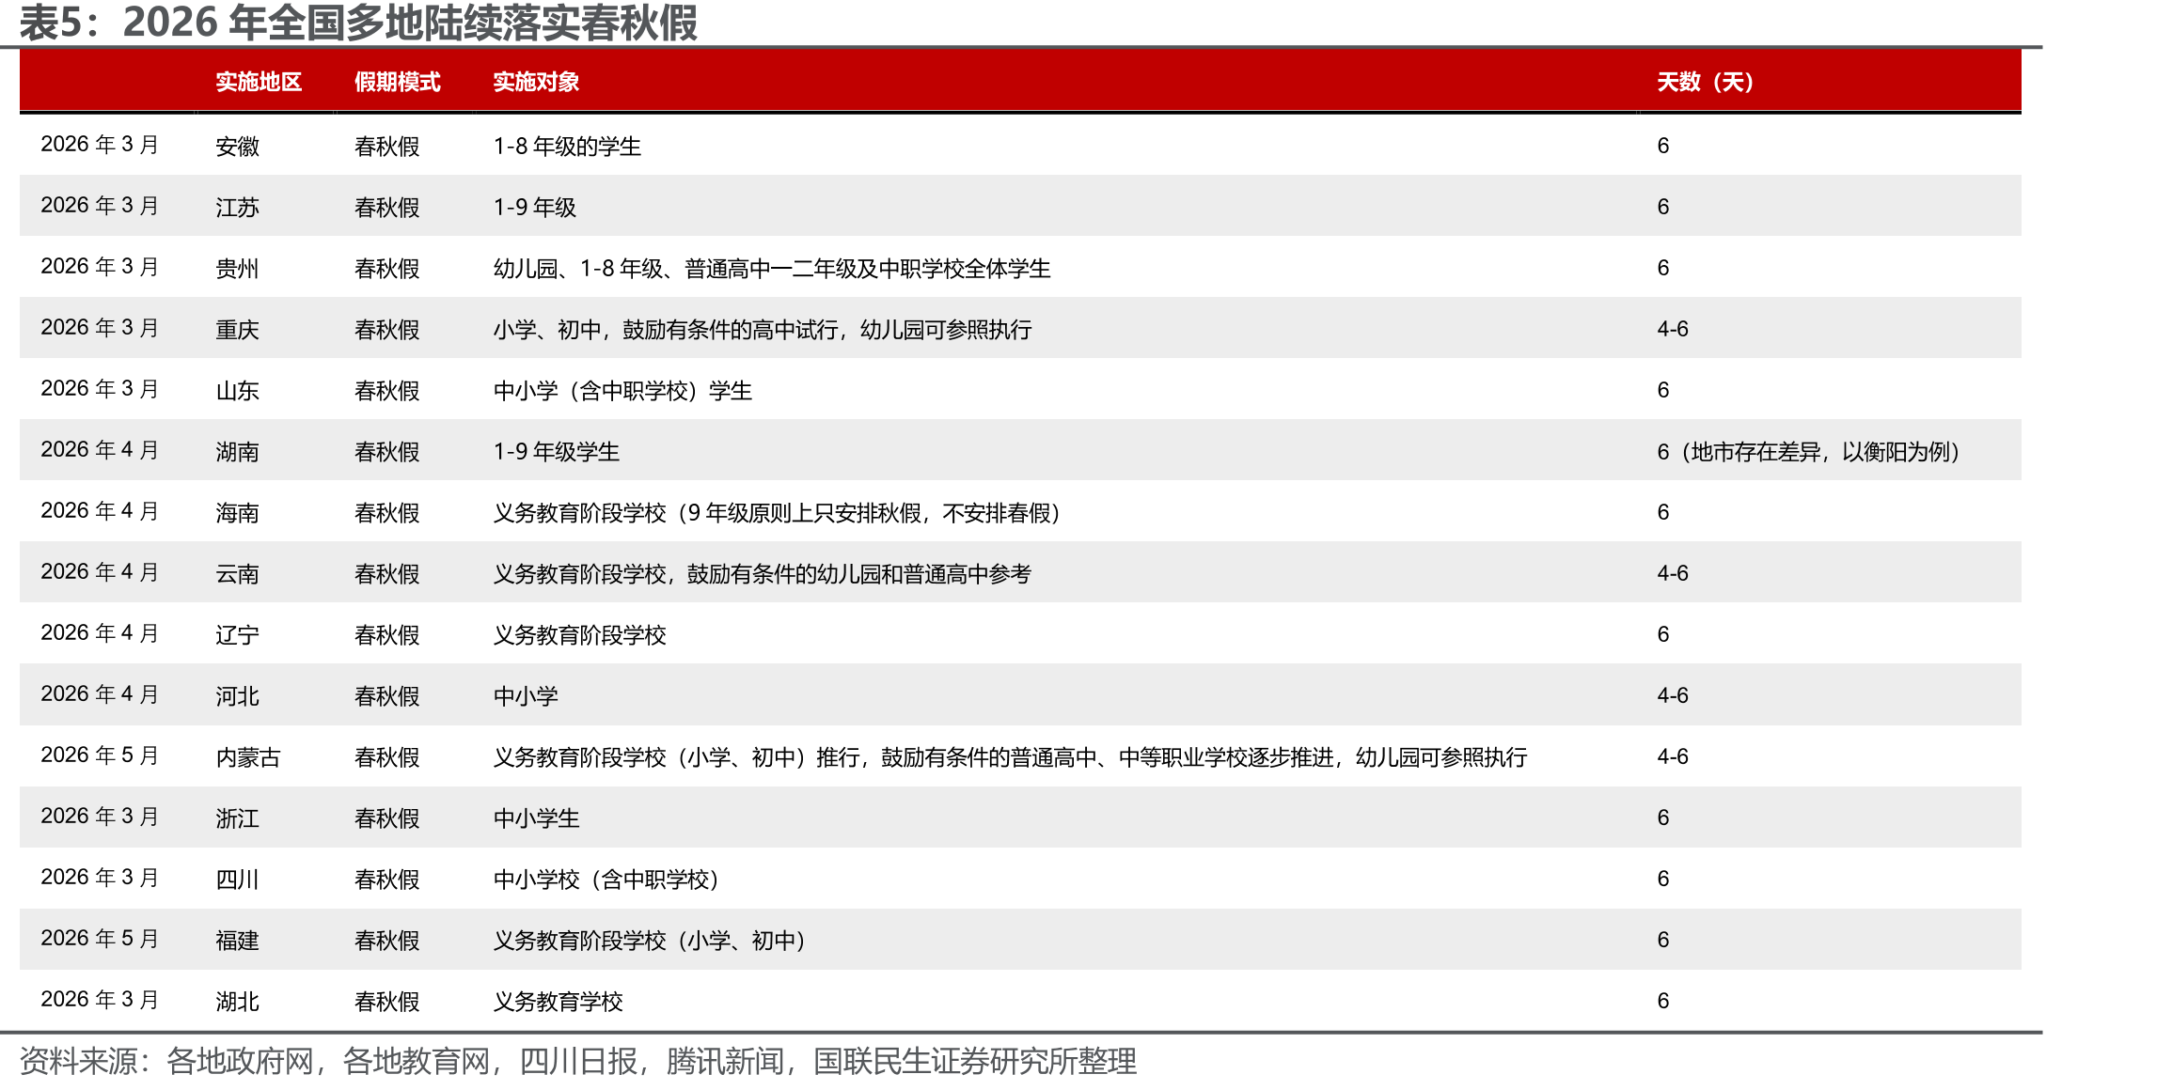Select the text '1-8 年级的学生'
2172x1090 pixels.
click(567, 146)
